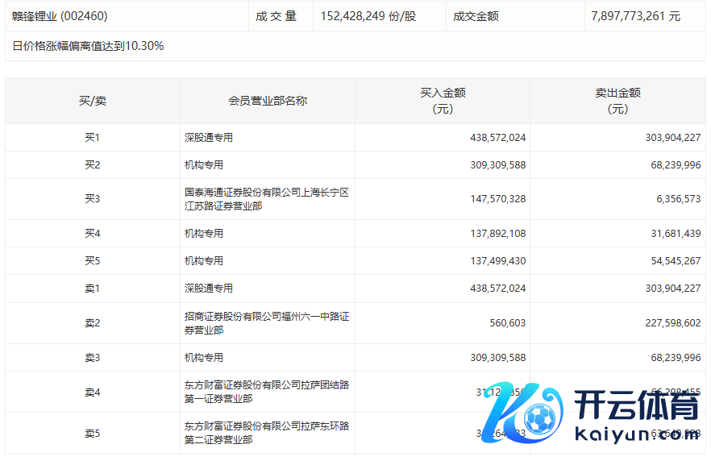Click the 卖2 row label
Image resolution: width=711 pixels, height=461 pixels.
[x=92, y=323]
